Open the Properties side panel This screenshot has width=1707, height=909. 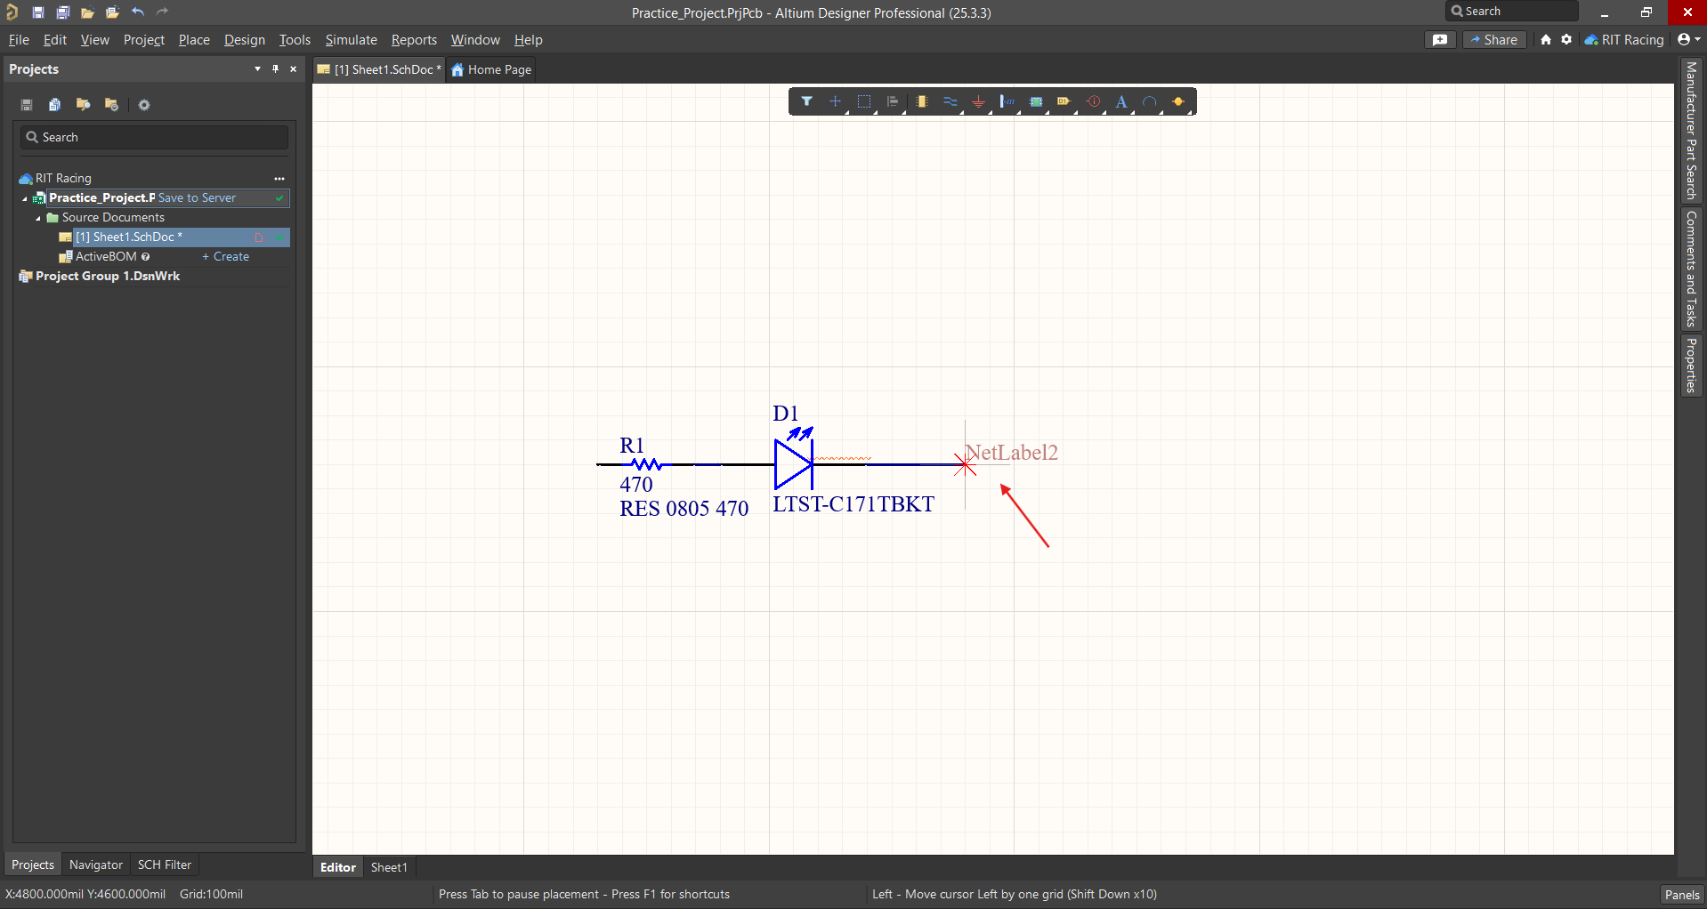click(x=1691, y=365)
